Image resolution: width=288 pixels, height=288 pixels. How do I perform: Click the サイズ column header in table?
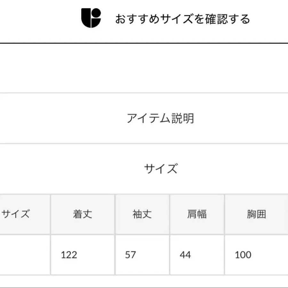click(16, 214)
